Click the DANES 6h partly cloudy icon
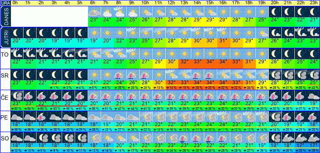Image resolution: width=320 pixels, height=153 pixels. point(94,12)
